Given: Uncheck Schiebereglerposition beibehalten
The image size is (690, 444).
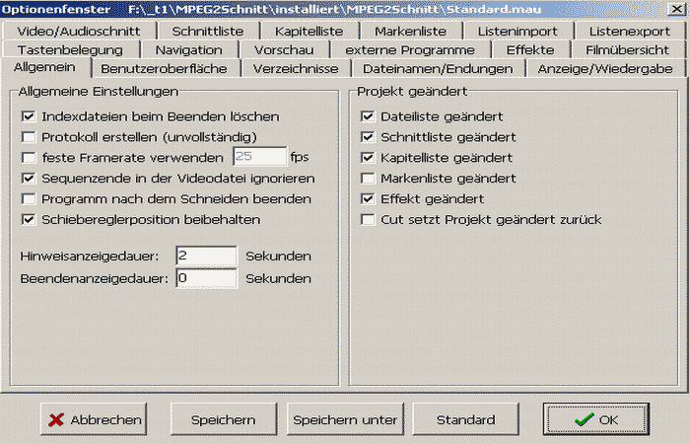Looking at the screenshot, I should (x=28, y=219).
